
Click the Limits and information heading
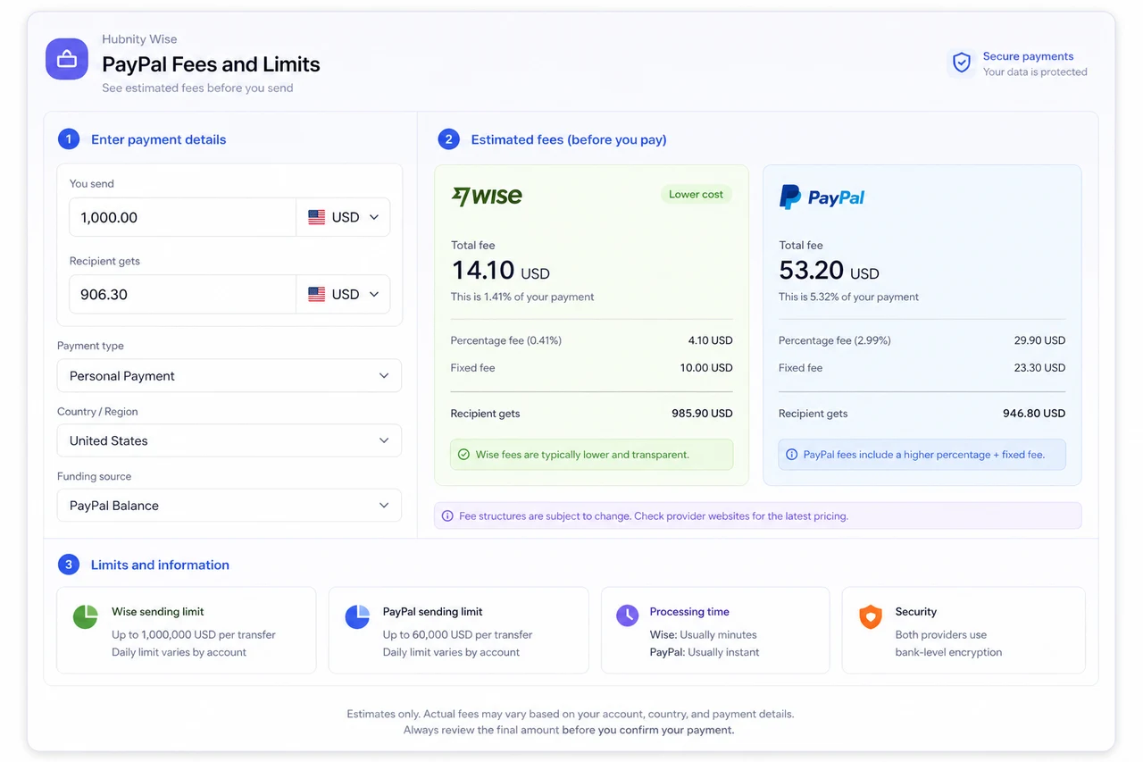[160, 565]
